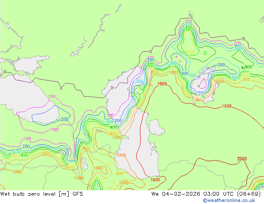This screenshot has width=264, height=204.
Task: Click the '03:00 UTC' time text
Action: click(219, 194)
